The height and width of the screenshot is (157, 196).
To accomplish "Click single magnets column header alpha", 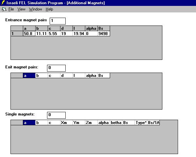I will pos(104,123).
